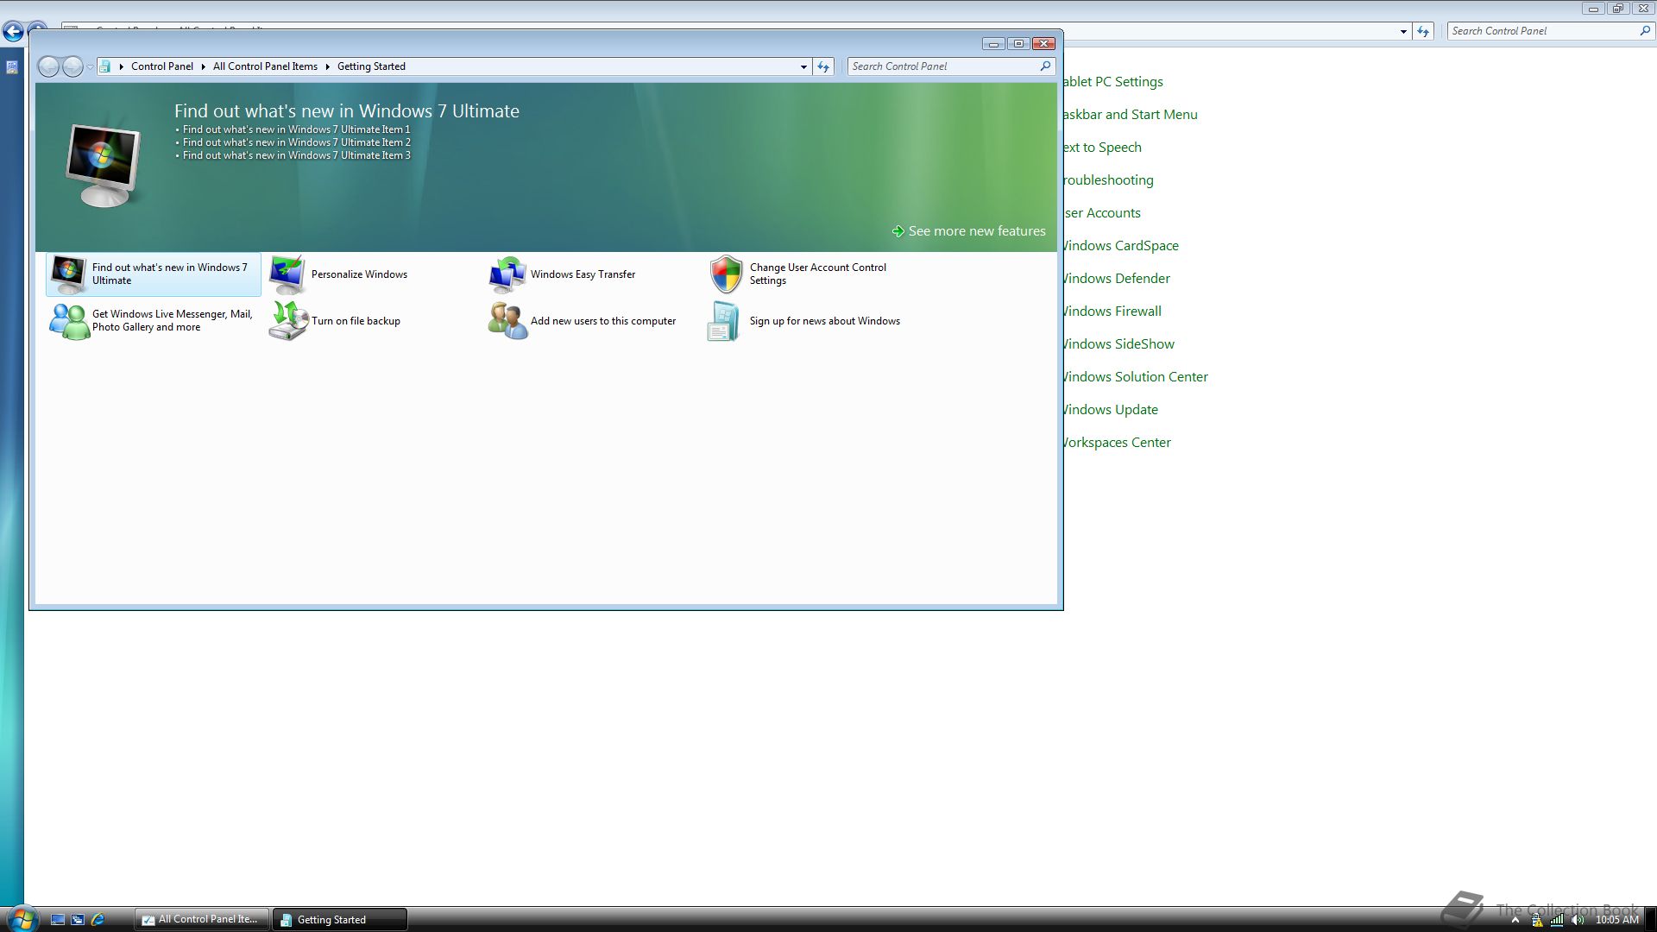Go forward in the Getting Started window

(x=72, y=66)
